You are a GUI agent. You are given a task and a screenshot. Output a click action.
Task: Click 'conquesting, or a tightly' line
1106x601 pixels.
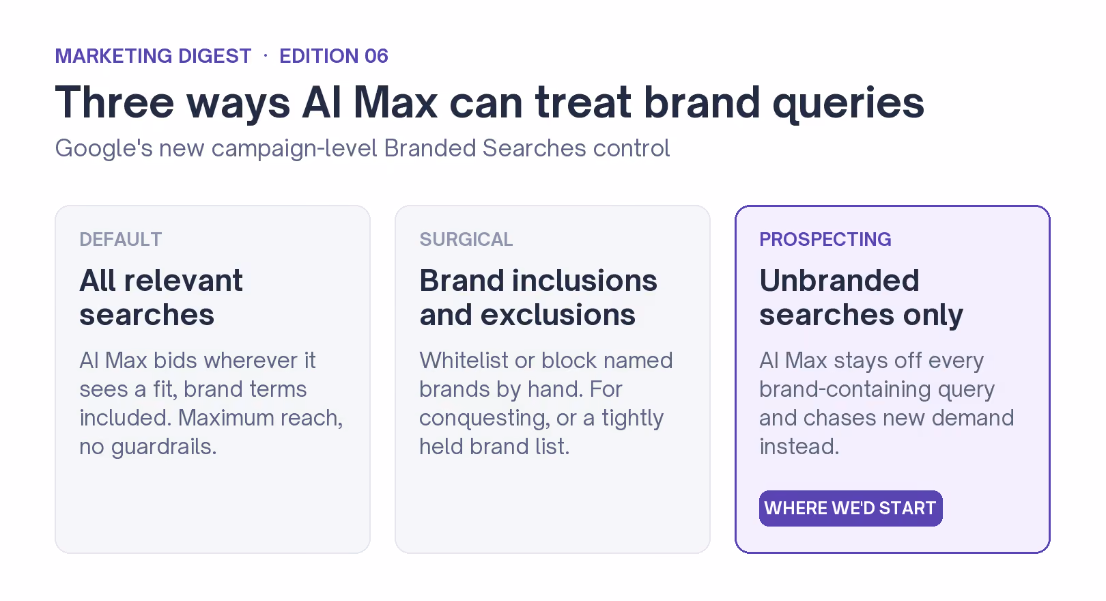point(541,418)
